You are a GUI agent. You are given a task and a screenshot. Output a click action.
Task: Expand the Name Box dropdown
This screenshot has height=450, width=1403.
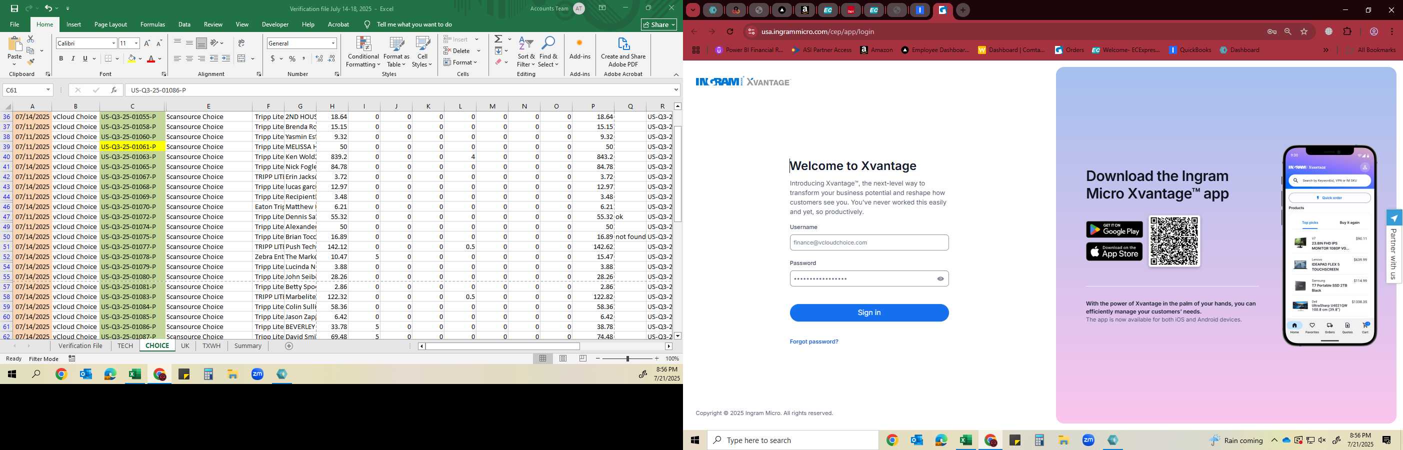click(x=48, y=90)
